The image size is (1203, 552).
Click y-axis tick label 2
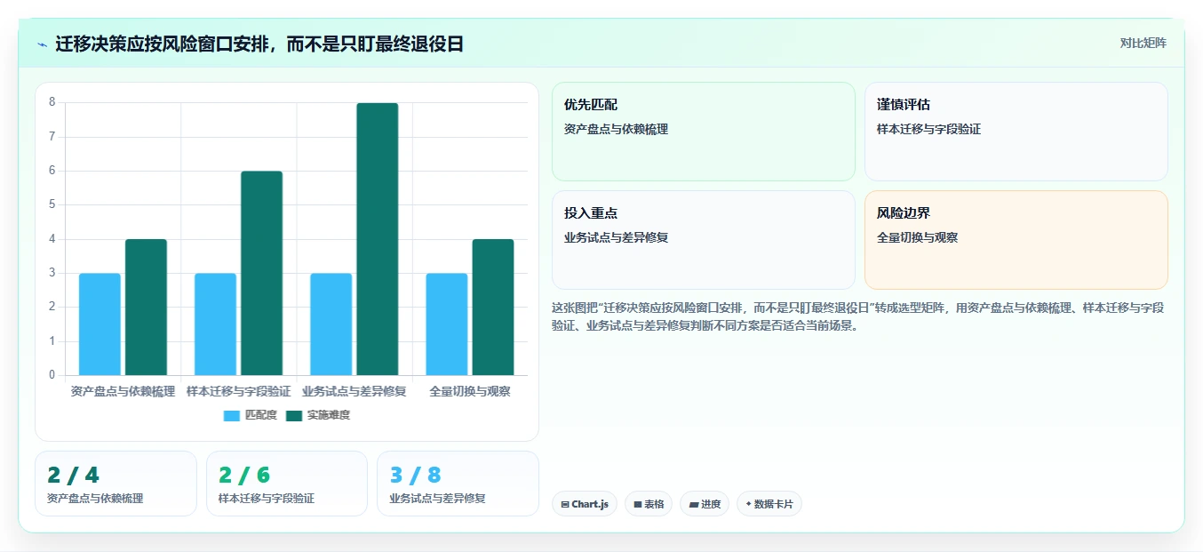tap(52, 307)
